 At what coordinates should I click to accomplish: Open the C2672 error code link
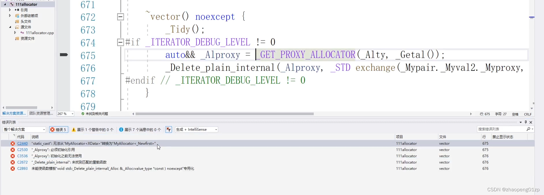point(22,162)
